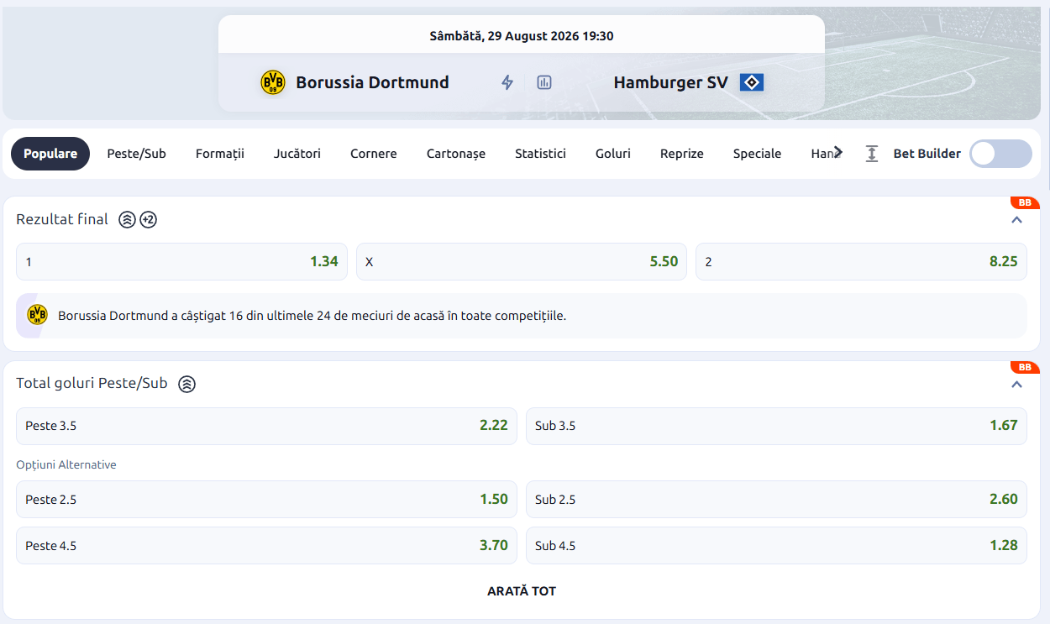Screen dimensions: 1050x624
Task: Click the Opțiuni Alternative label
Action: 66,464
